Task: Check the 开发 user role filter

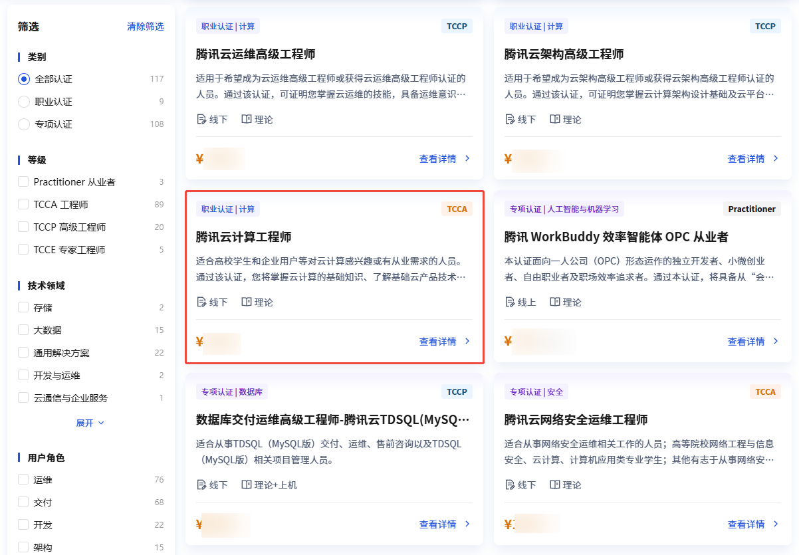Action: [23, 525]
